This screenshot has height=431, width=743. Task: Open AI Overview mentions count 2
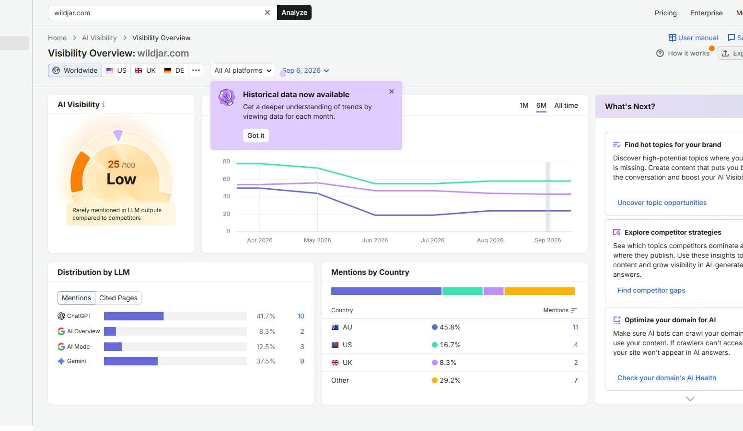point(302,331)
